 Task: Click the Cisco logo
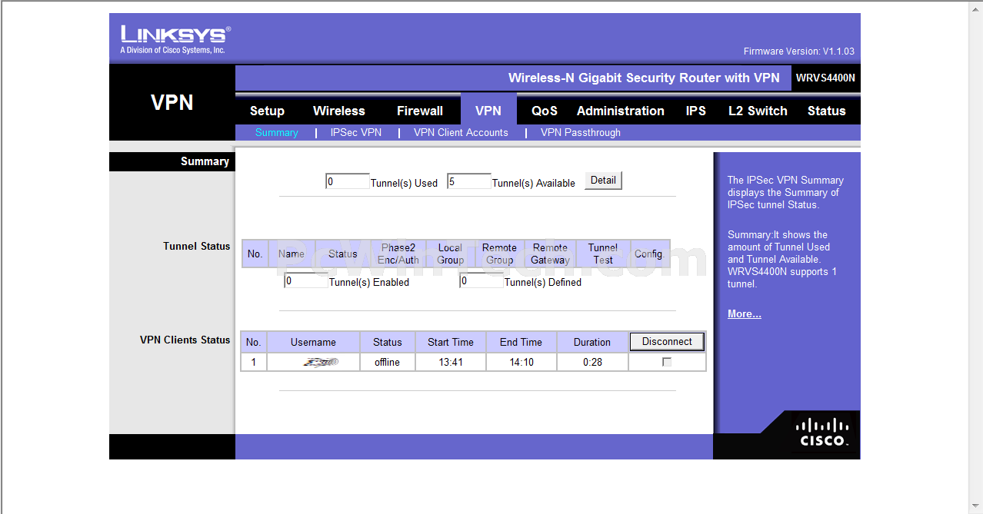click(823, 433)
